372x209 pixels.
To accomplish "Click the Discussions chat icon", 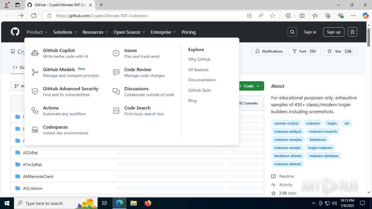I will [116, 91].
